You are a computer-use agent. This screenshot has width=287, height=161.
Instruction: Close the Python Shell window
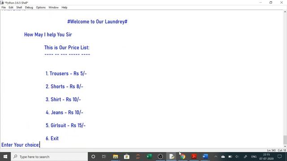click(282, 3)
